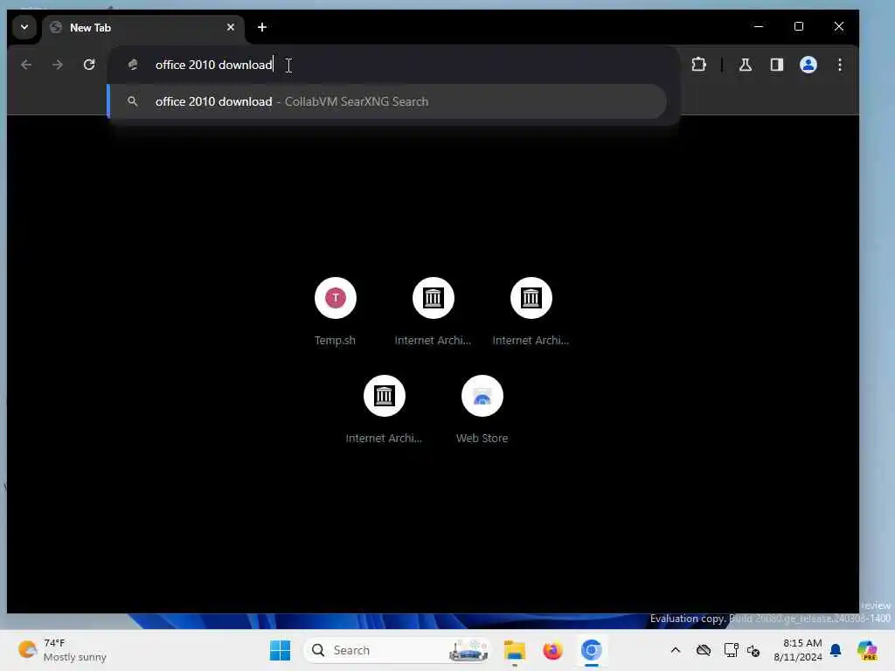Select the New Tab browser tab
This screenshot has height=671, width=895.
(142, 27)
